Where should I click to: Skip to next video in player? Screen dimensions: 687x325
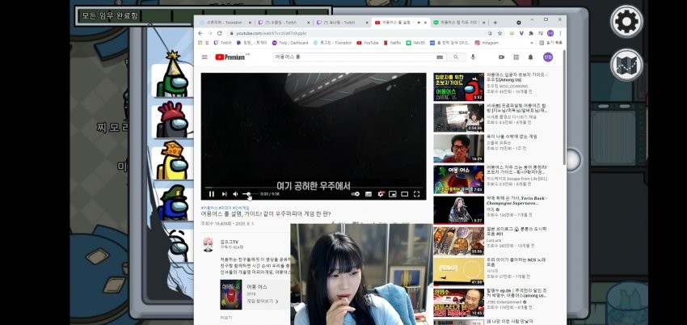(224, 194)
